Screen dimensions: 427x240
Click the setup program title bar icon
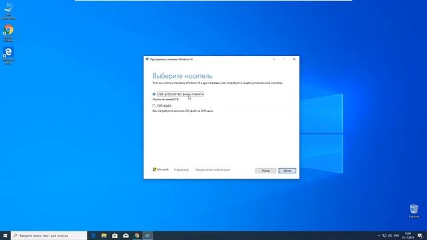(x=147, y=59)
